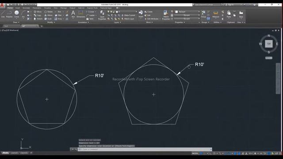Image resolution: width=283 pixels, height=159 pixels.
Task: Open the lineweight ByLayer dropdown
Action: pos(187,15)
